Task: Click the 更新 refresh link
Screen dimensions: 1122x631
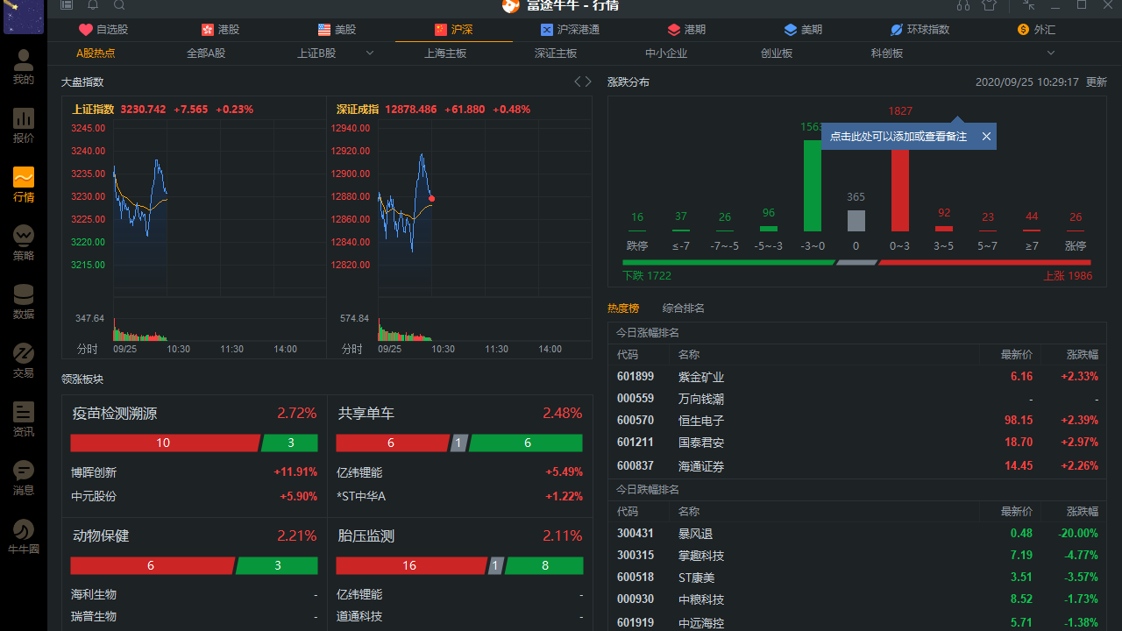Action: (1096, 81)
